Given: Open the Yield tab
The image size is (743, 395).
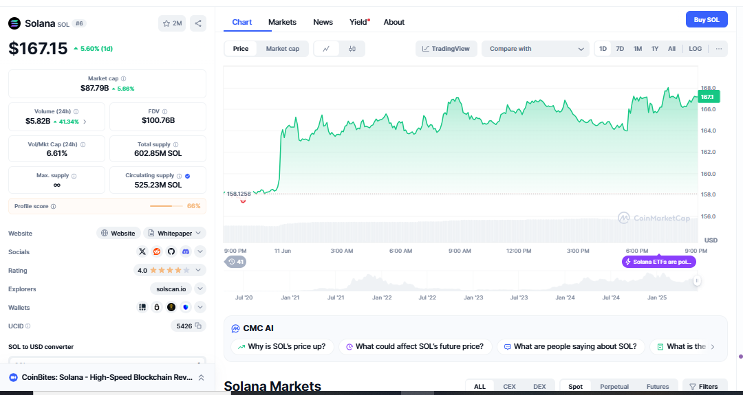Looking at the screenshot, I should [358, 22].
